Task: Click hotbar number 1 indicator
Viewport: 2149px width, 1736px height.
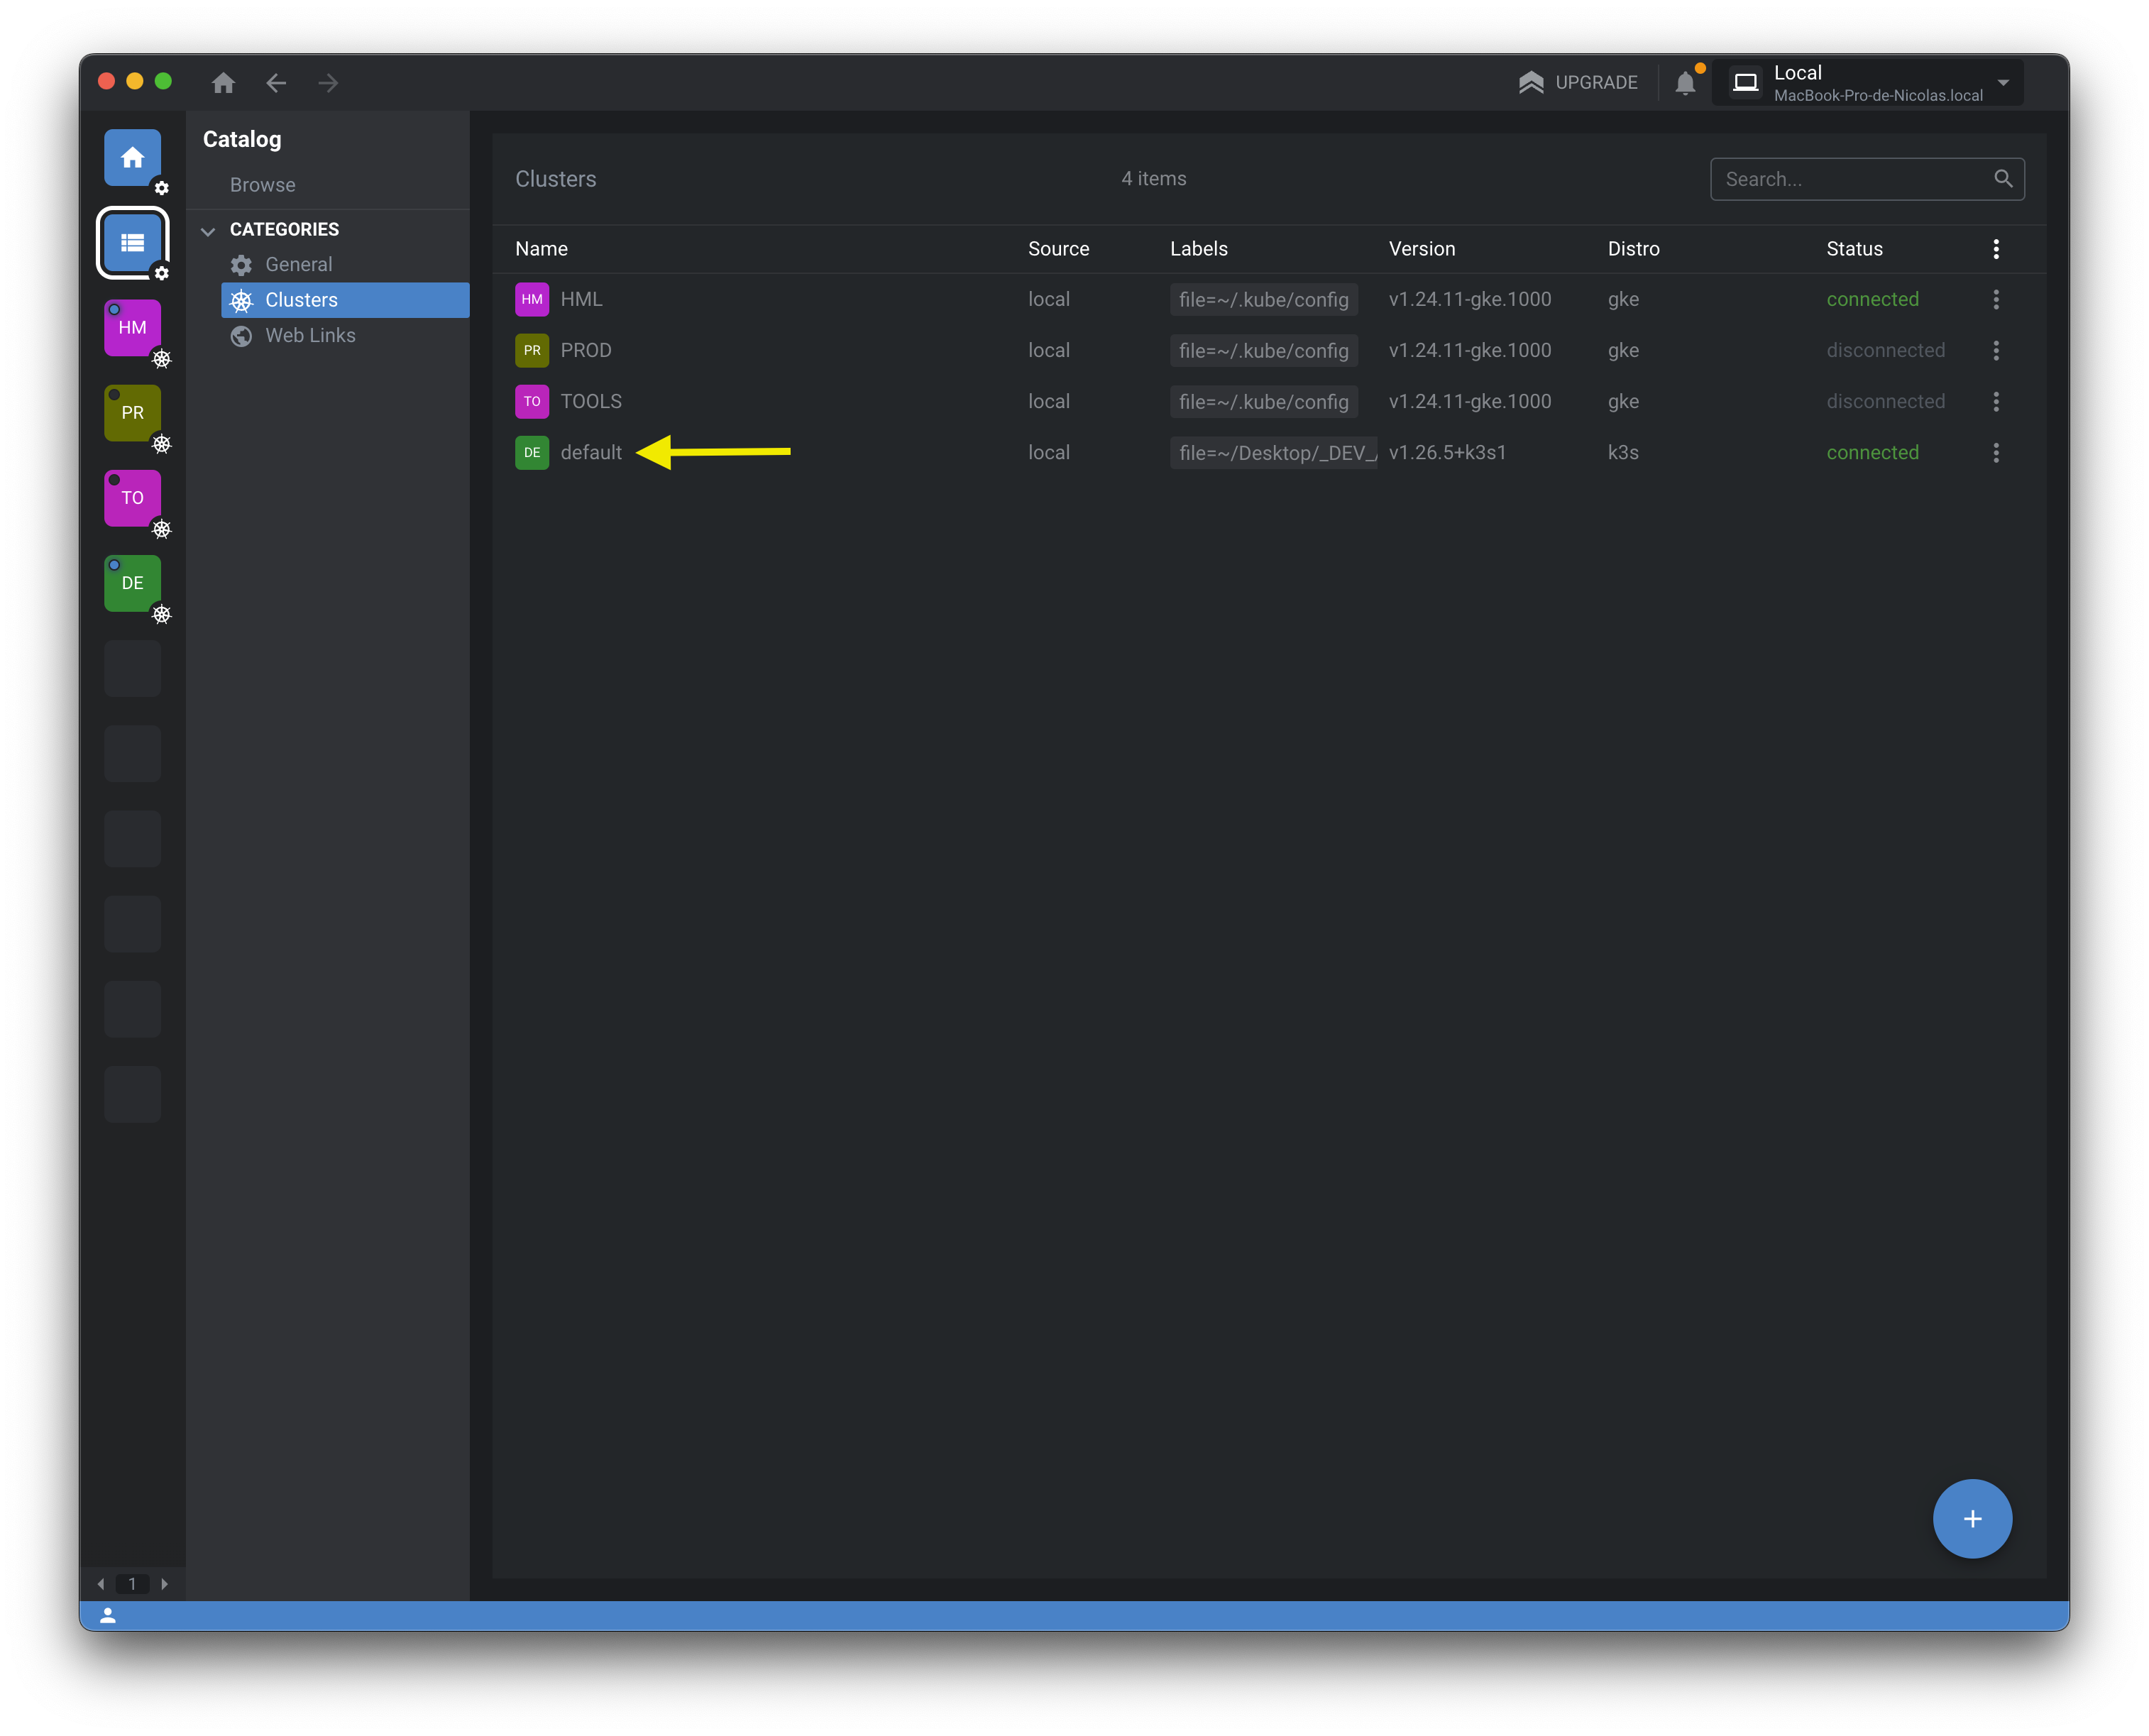Action: click(132, 1583)
